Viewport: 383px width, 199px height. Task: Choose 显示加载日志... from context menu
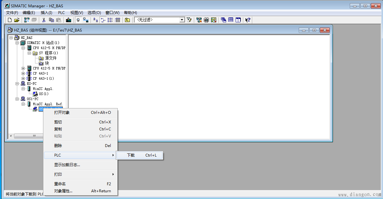click(80, 165)
